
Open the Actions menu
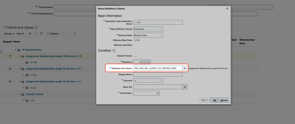tap(9, 34)
